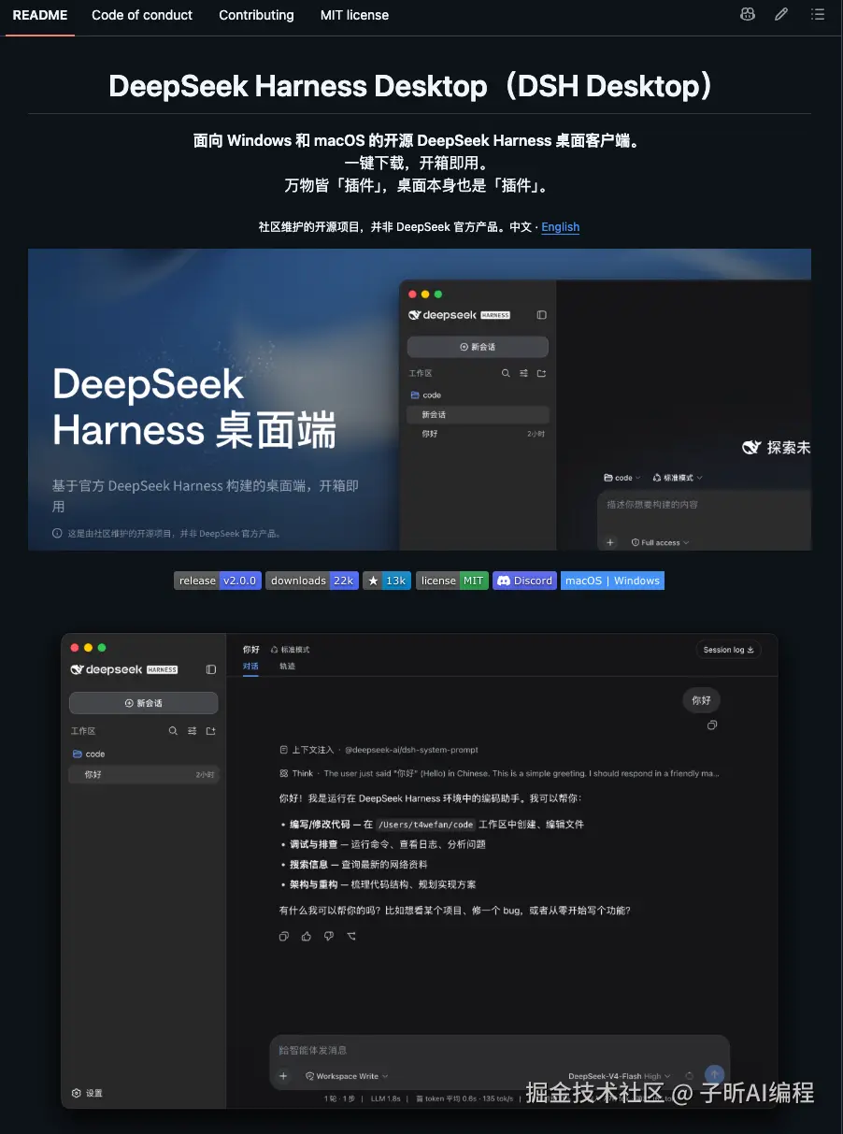Click filter sliders icon in lower app sidebar
This screenshot has width=843, height=1134.
click(192, 731)
